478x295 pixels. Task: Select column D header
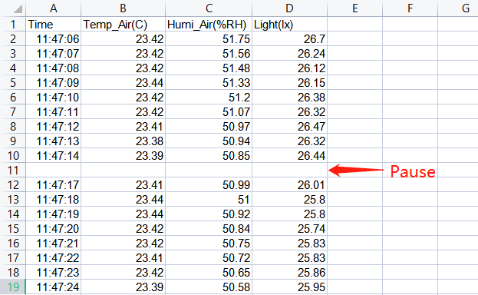pyautogui.click(x=289, y=8)
